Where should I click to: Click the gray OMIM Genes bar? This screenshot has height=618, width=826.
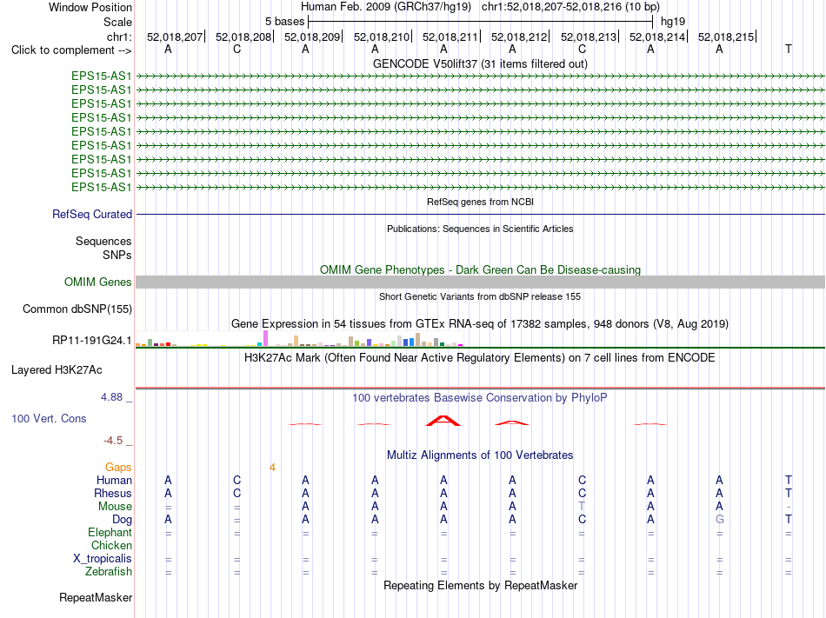click(481, 282)
